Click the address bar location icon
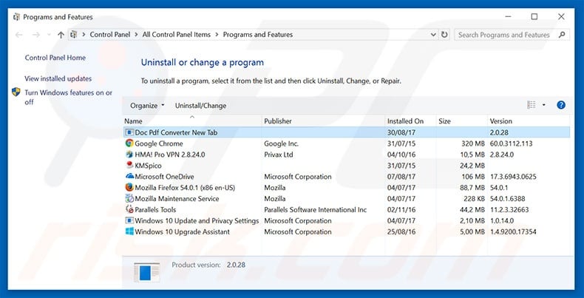The width and height of the screenshot is (584, 298). [74, 35]
